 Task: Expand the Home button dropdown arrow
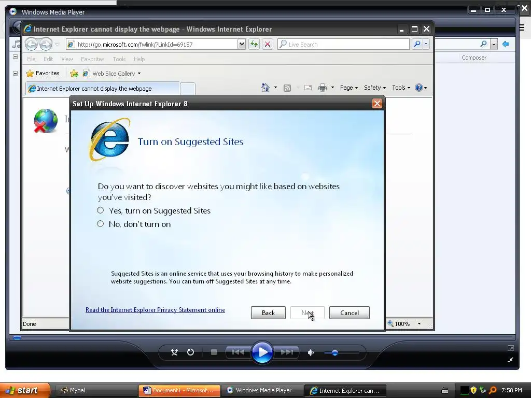275,88
